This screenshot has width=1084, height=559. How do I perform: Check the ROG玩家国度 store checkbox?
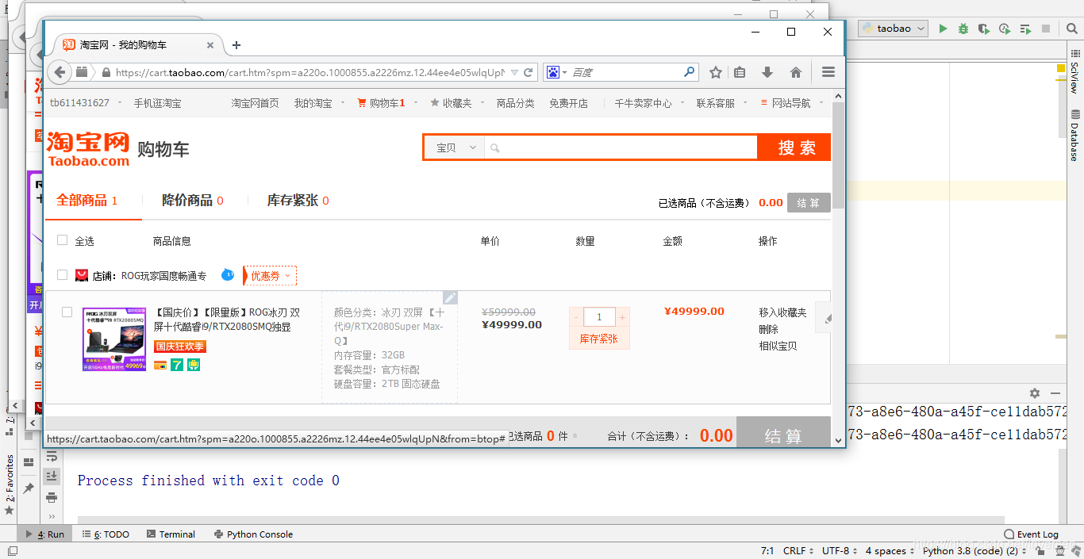pyautogui.click(x=63, y=275)
